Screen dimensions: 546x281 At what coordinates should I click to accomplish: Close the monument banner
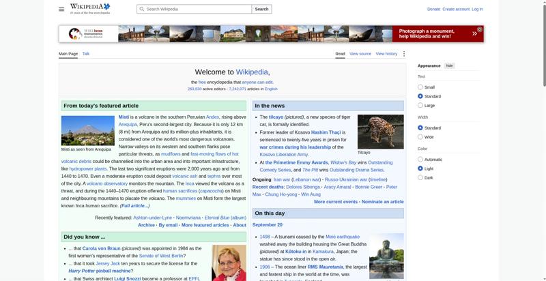[480, 29]
